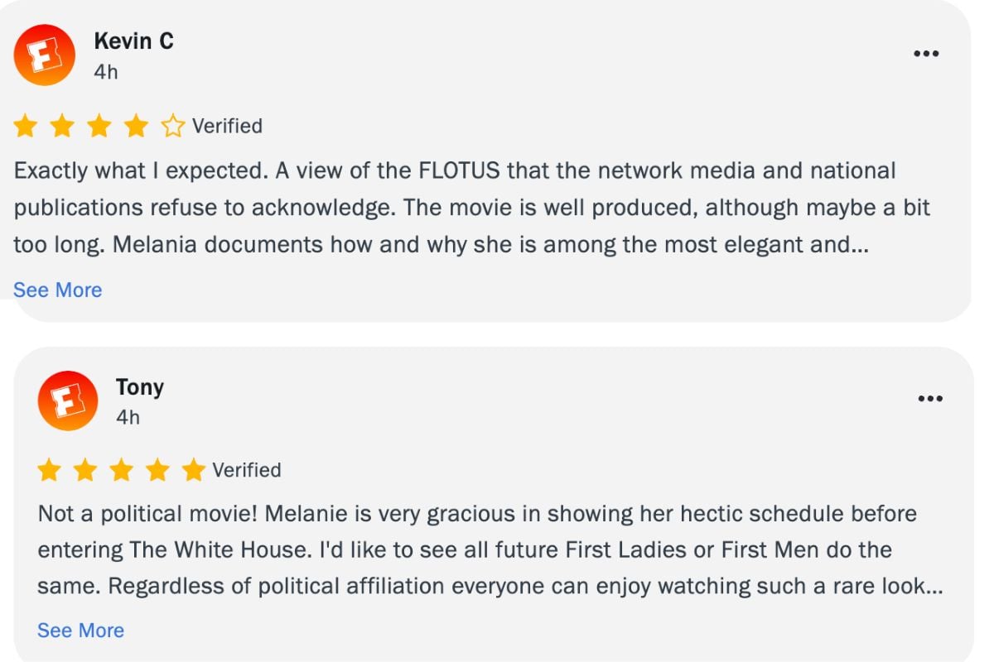
Task: Click the 4h timestamp under Tony
Action: click(128, 418)
